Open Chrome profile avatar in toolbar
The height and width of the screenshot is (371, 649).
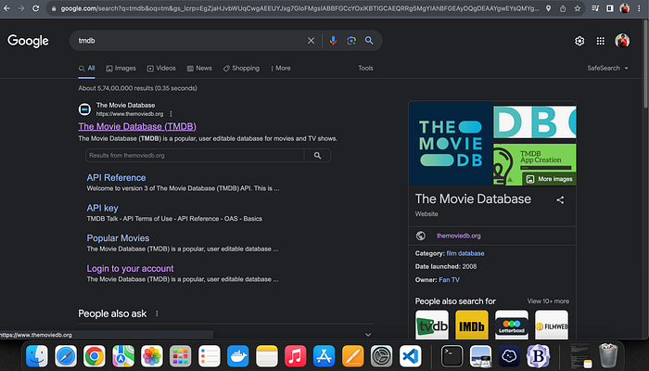pos(624,8)
